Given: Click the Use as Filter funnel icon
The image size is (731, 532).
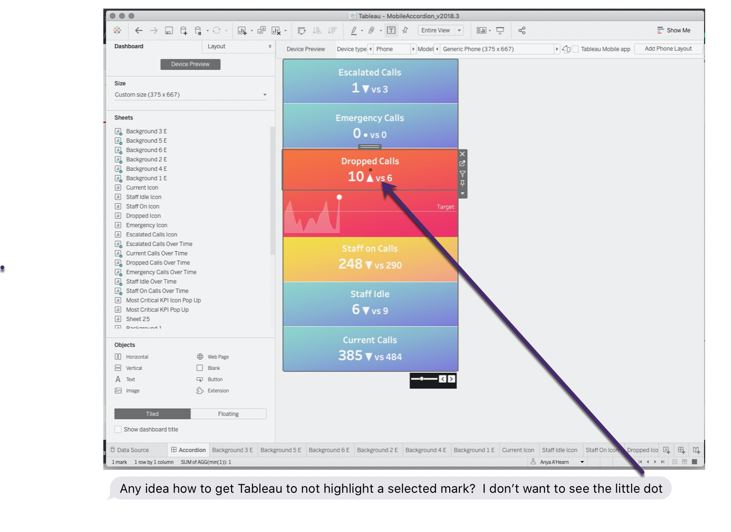Looking at the screenshot, I should [462, 174].
